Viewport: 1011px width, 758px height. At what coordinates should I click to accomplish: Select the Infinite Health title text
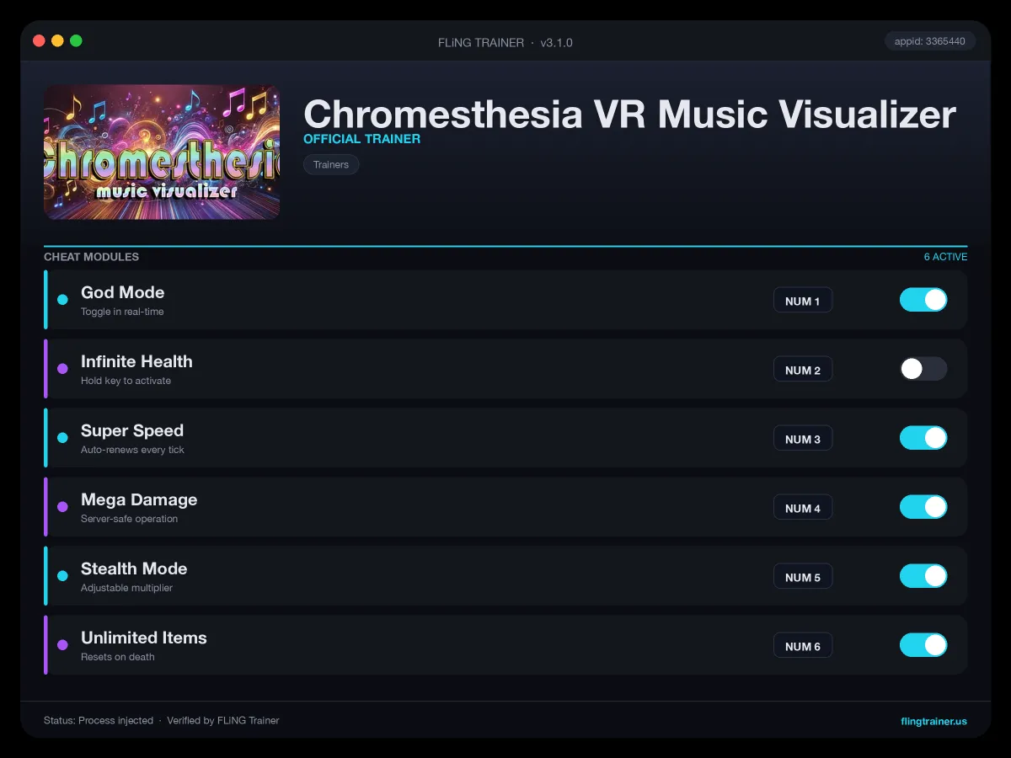136,361
